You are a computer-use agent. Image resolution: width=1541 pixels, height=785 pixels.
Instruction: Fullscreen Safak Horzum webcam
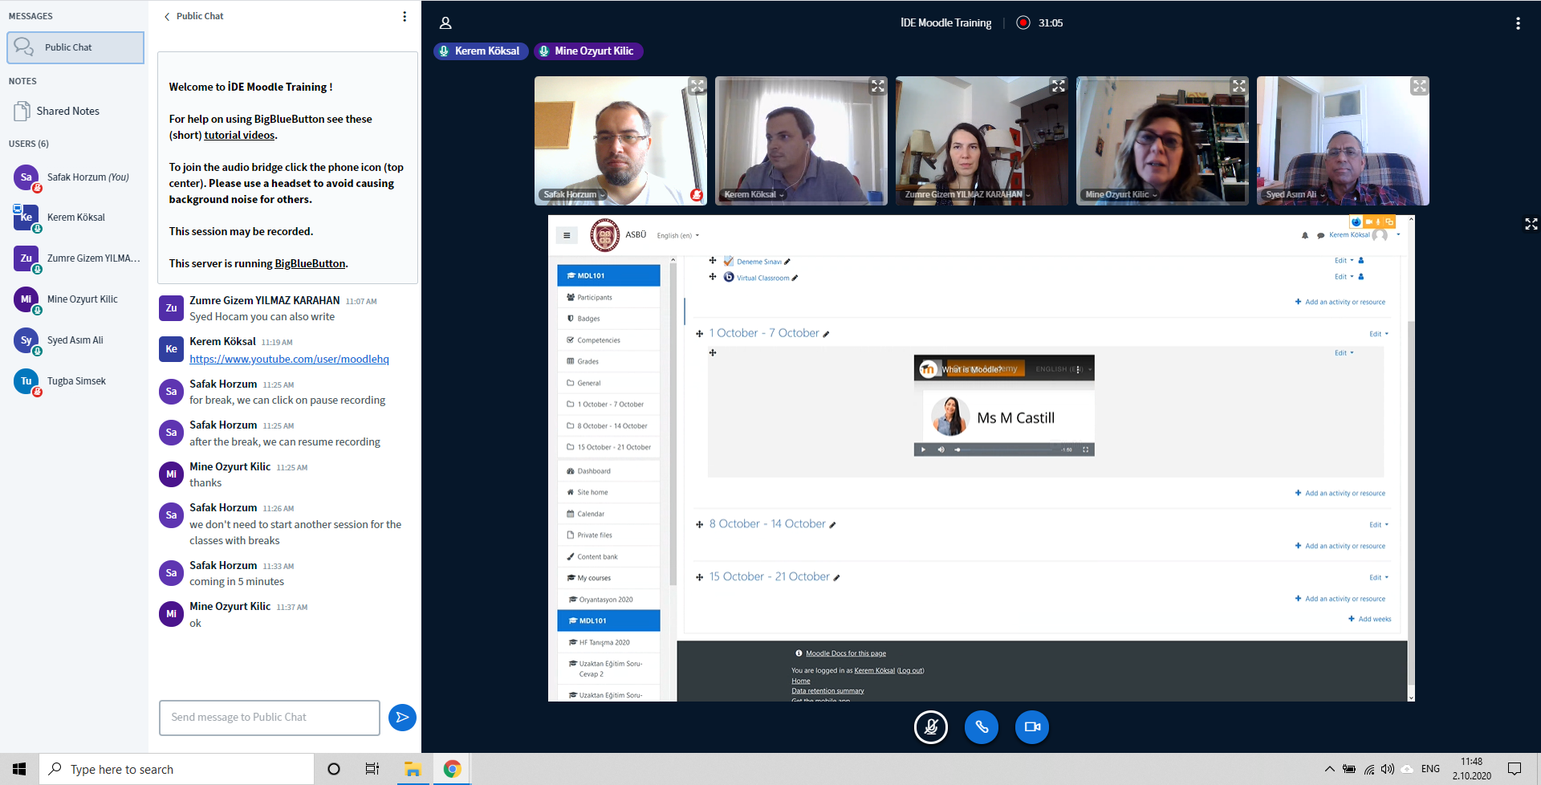[x=697, y=85]
